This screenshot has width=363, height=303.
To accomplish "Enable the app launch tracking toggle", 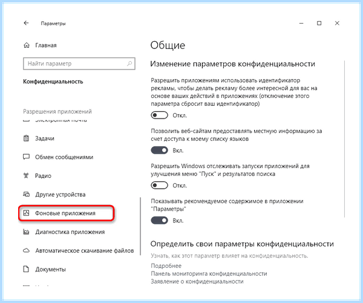I will click(159, 186).
